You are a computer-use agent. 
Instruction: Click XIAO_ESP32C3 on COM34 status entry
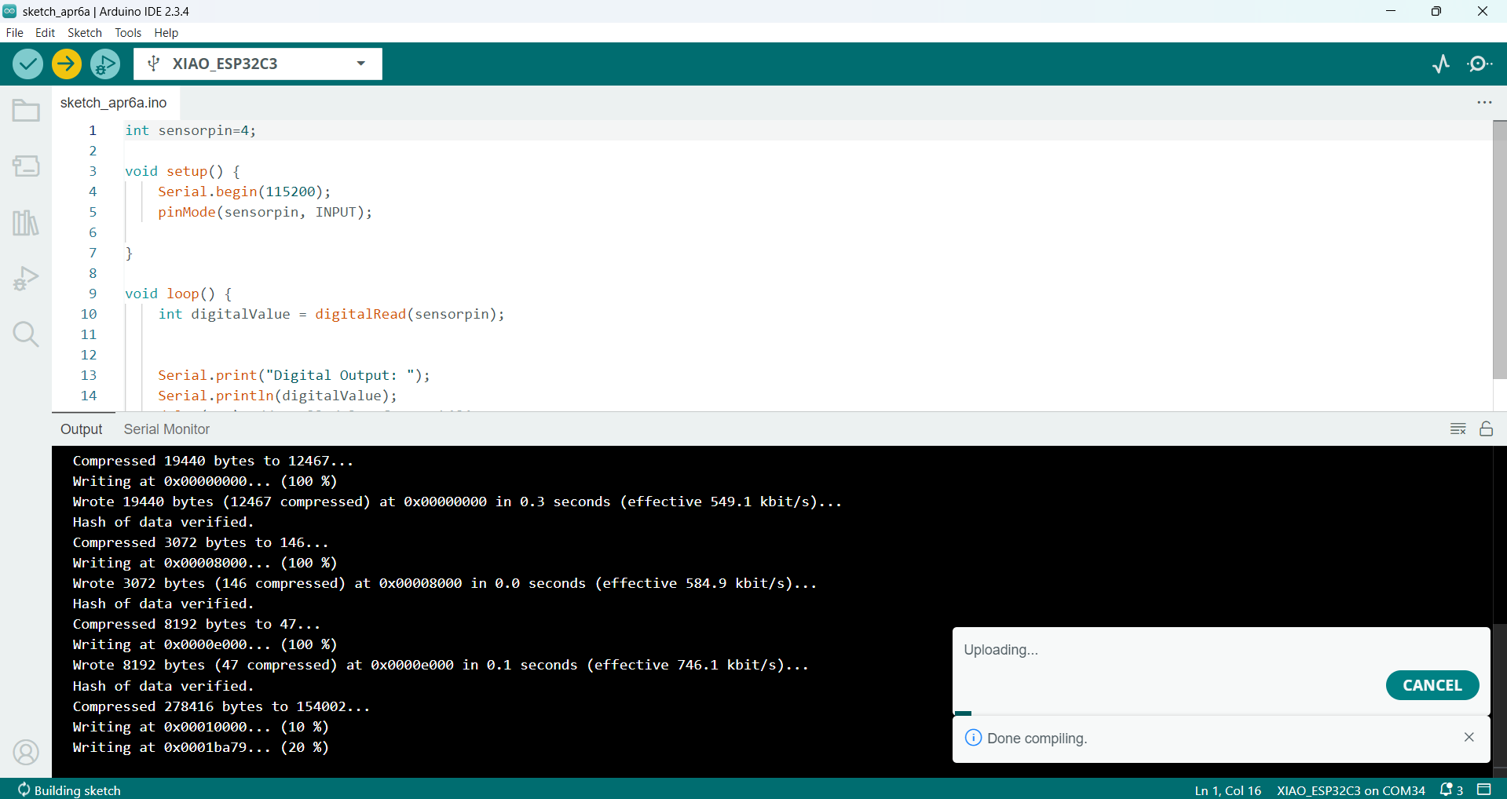[1351, 790]
